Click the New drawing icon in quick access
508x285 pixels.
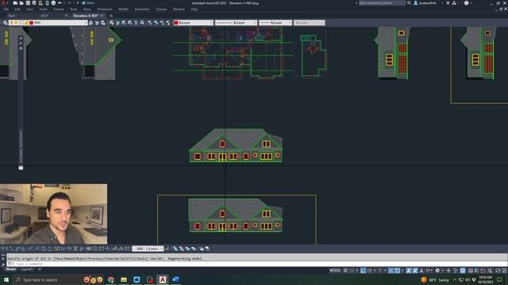click(15, 3)
